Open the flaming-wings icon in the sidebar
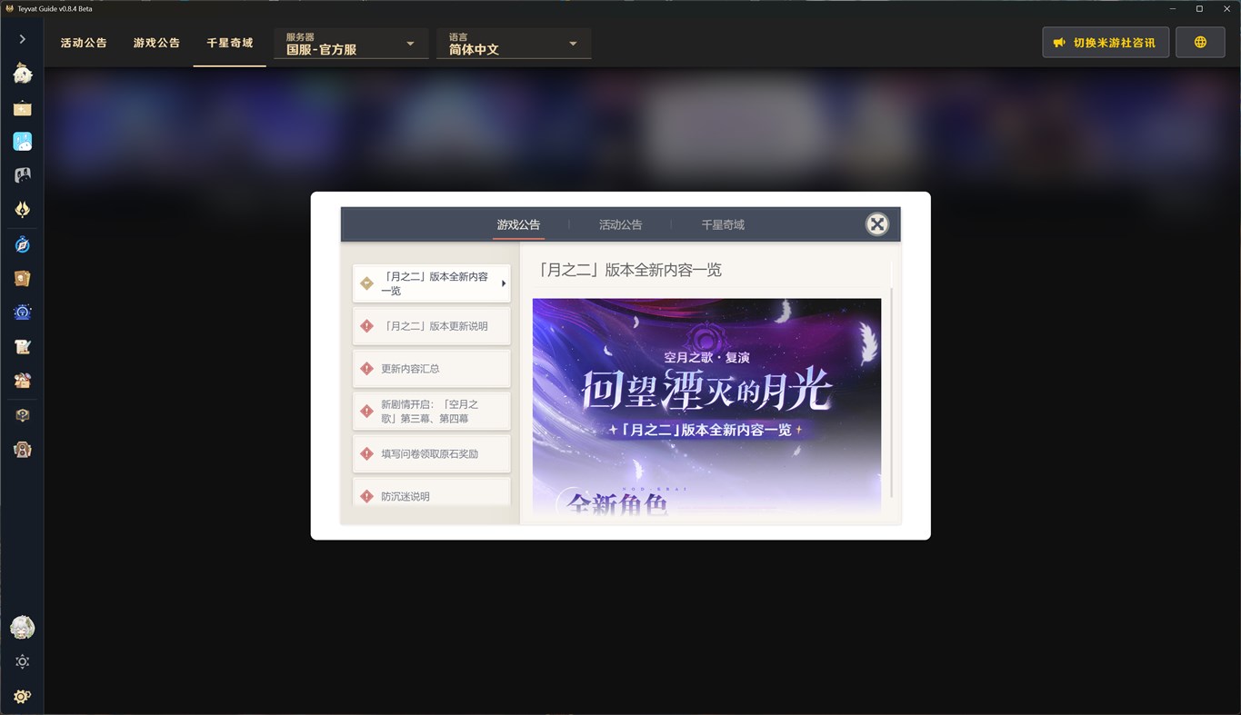This screenshot has height=715, width=1241. click(22, 209)
